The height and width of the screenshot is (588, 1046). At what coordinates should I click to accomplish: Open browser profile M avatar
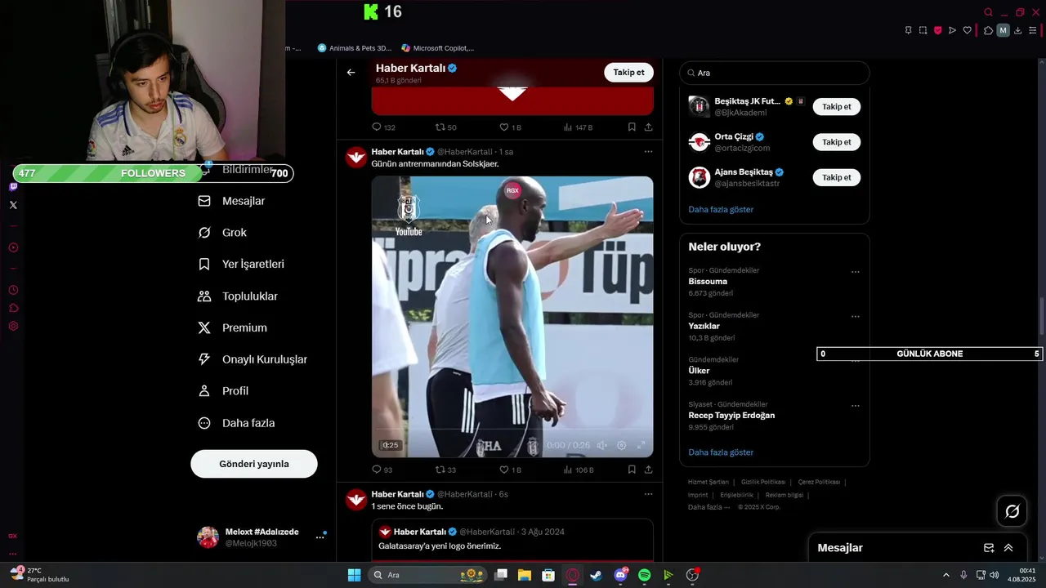(x=1004, y=30)
